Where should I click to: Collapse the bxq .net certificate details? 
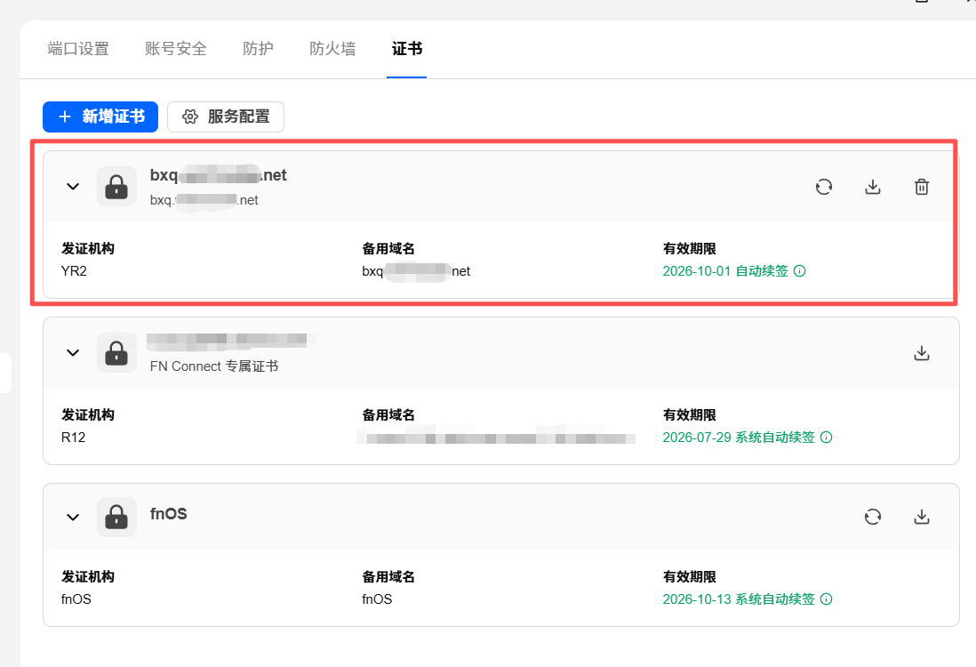tap(73, 186)
